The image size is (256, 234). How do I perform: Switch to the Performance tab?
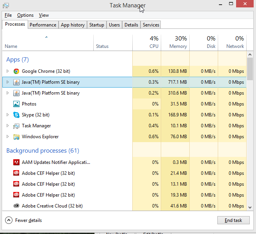pos(43,25)
